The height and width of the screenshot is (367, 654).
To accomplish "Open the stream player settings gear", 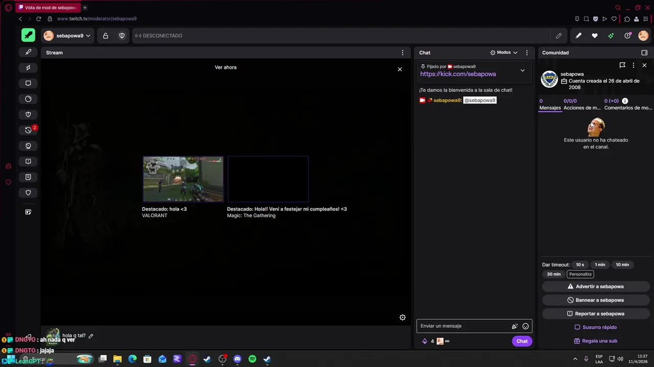I will tap(403, 318).
